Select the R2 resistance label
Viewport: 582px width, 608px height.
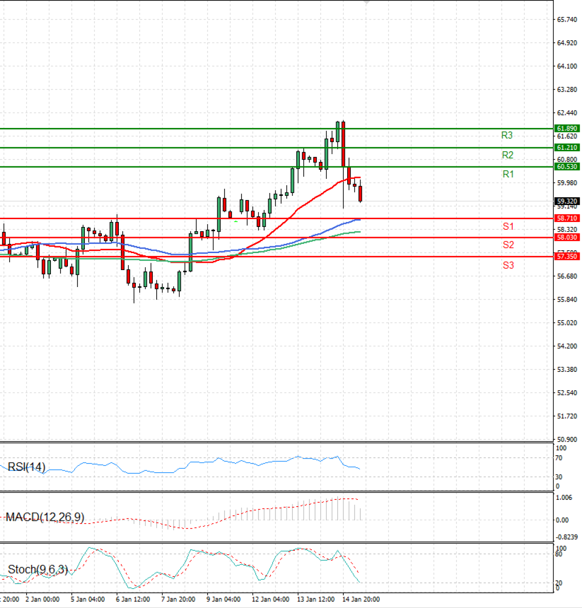pos(507,155)
